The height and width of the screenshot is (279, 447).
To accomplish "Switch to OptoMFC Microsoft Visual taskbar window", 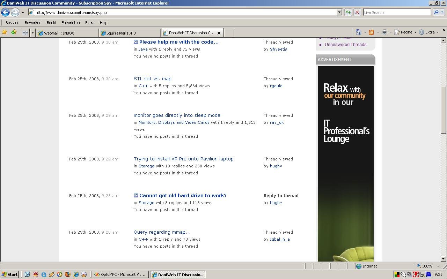I will [x=120, y=274].
